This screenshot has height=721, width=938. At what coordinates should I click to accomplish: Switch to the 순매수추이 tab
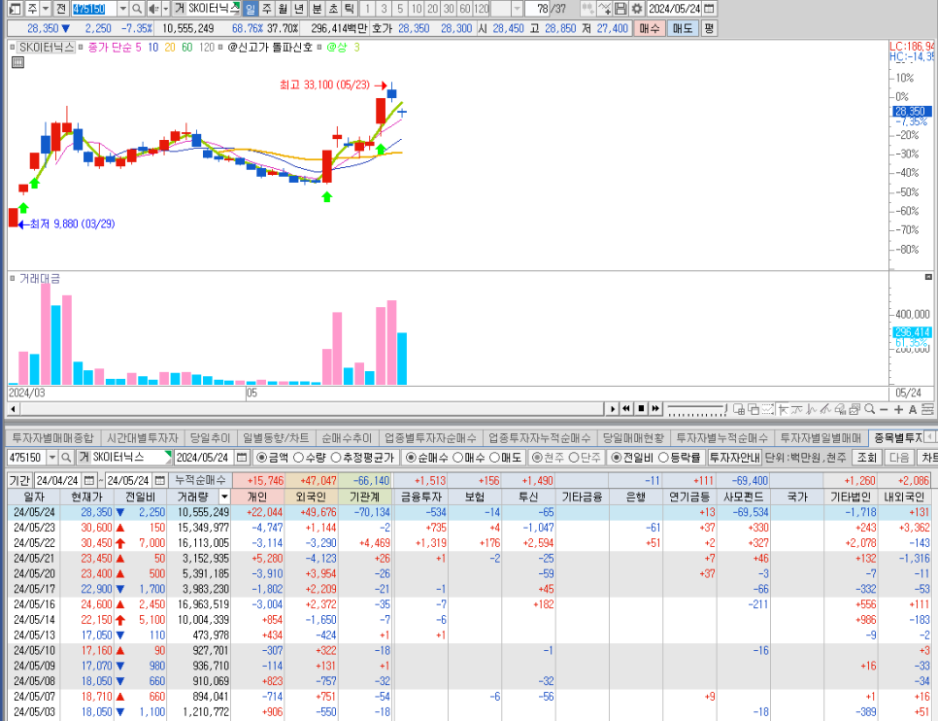click(x=347, y=437)
